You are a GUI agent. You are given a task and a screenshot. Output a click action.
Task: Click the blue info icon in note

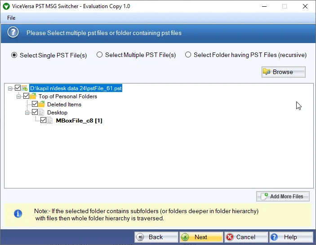click(18, 214)
